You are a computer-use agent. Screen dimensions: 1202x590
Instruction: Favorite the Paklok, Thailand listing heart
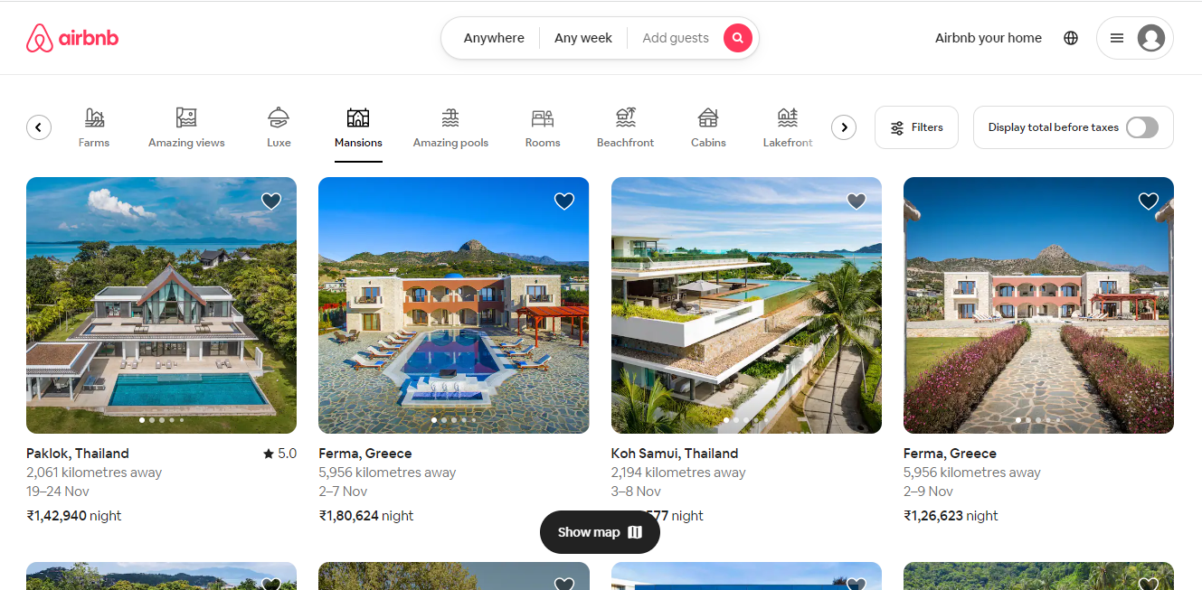271,201
